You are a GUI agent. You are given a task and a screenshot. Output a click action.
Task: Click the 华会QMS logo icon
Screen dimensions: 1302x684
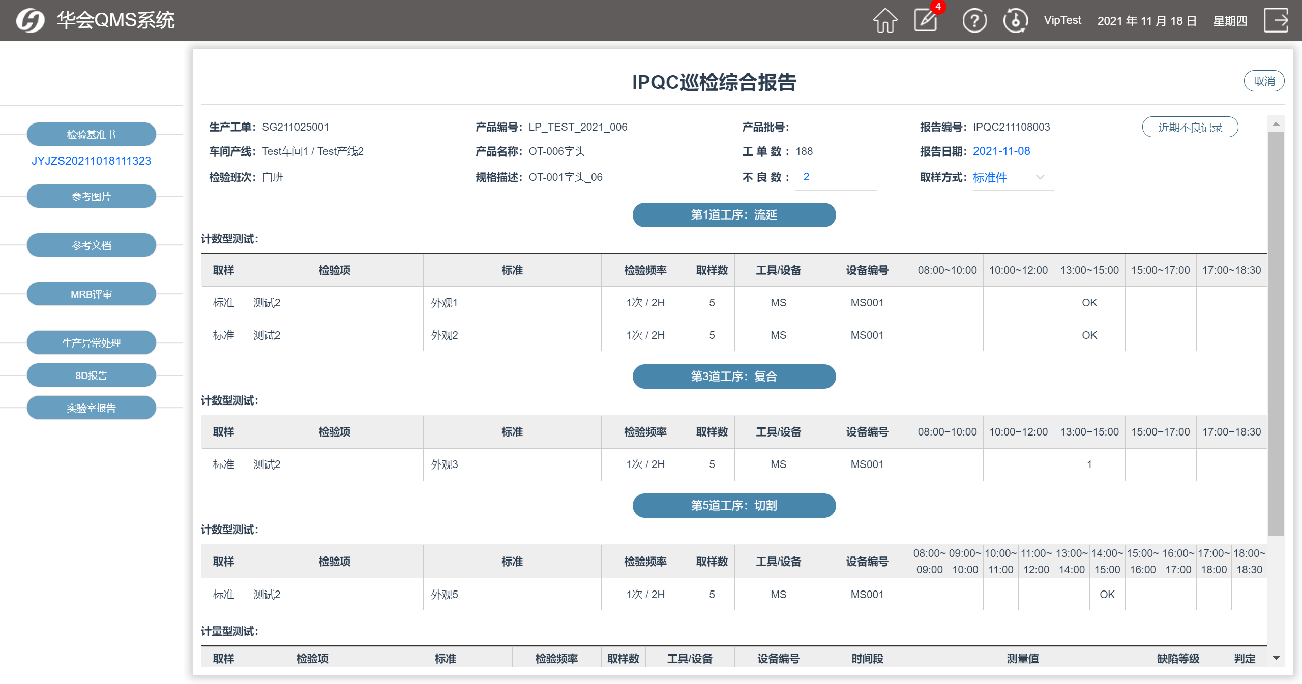[x=30, y=21]
